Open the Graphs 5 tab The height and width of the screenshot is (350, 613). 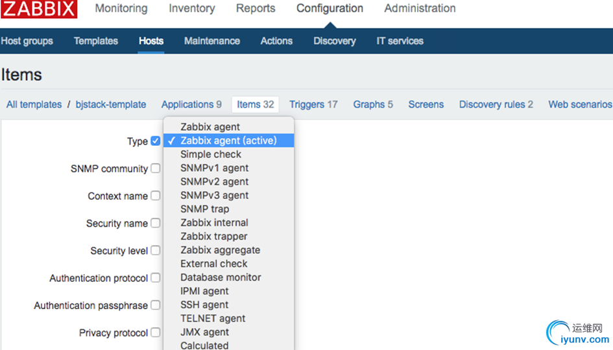tap(373, 104)
